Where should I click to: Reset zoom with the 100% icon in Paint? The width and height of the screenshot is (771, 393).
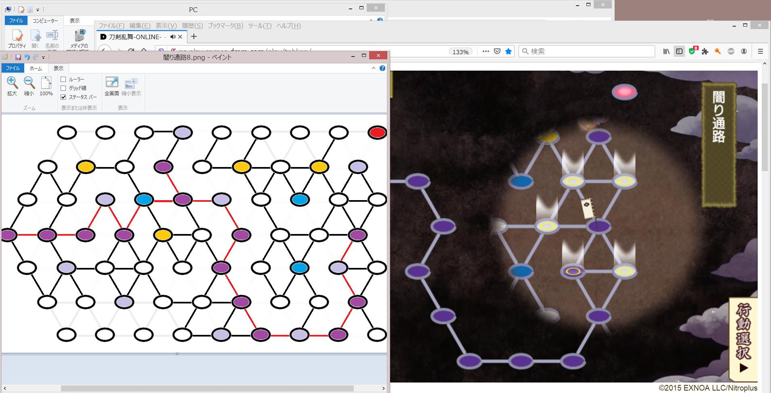point(46,83)
